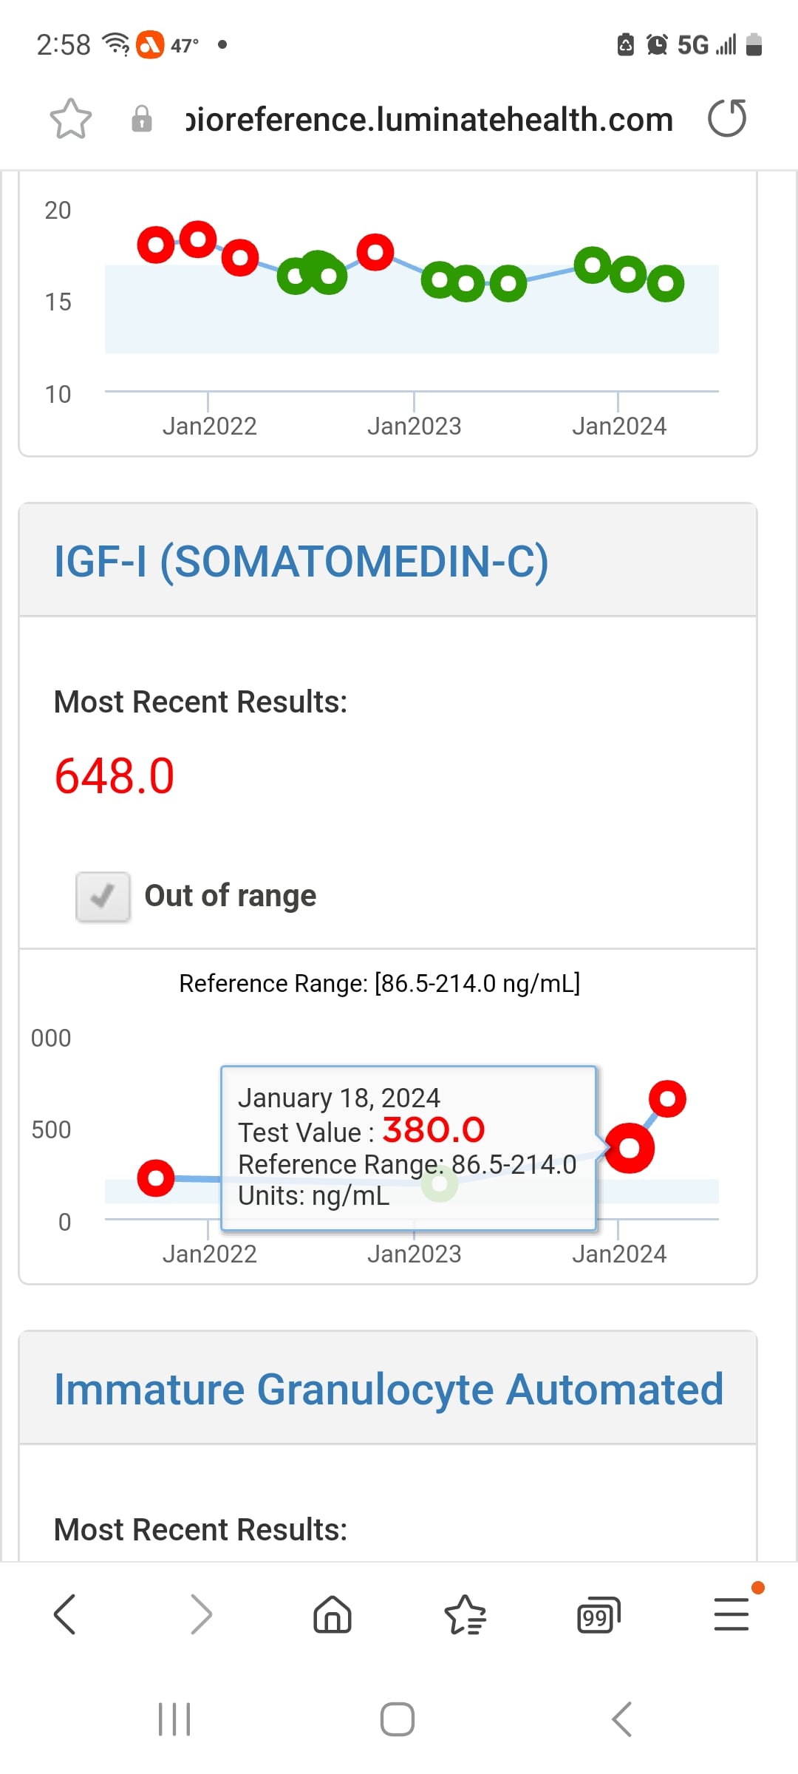
Task: Select the earliest red IGF-I data point
Action: pos(156,1177)
